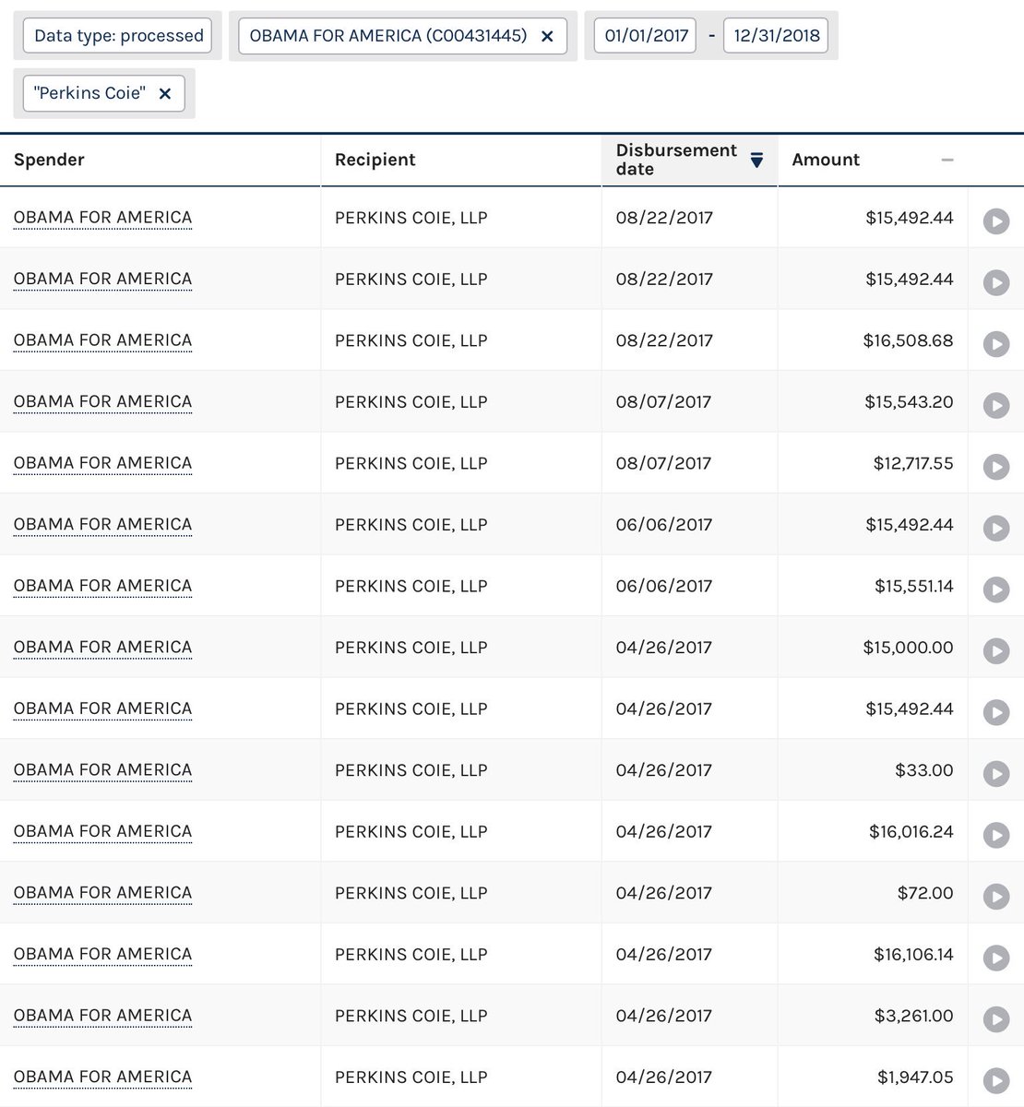The width and height of the screenshot is (1024, 1107).
Task: Click the amount $12,717.55
Action: pyautogui.click(x=913, y=463)
